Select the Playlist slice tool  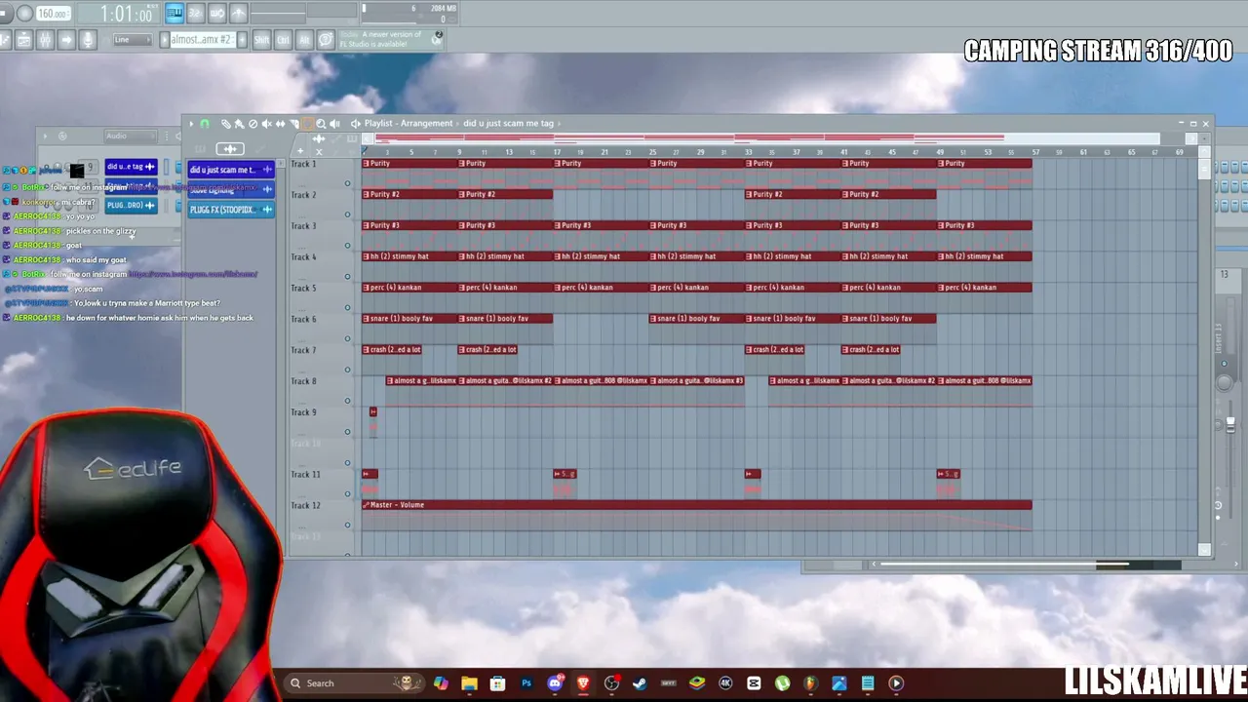294,124
